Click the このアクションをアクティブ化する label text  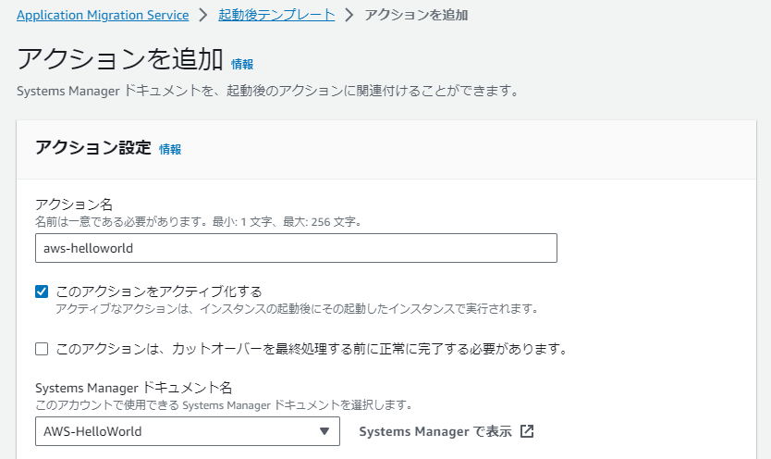[x=159, y=292]
